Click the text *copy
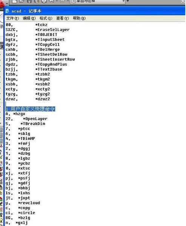186x226 pixels. click(24, 208)
